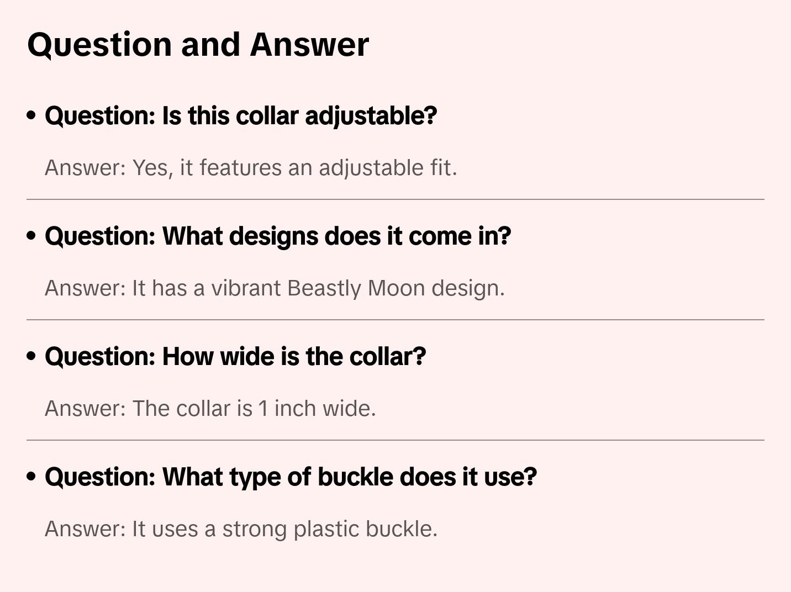Click bullet before adjustable collar question

click(x=31, y=116)
